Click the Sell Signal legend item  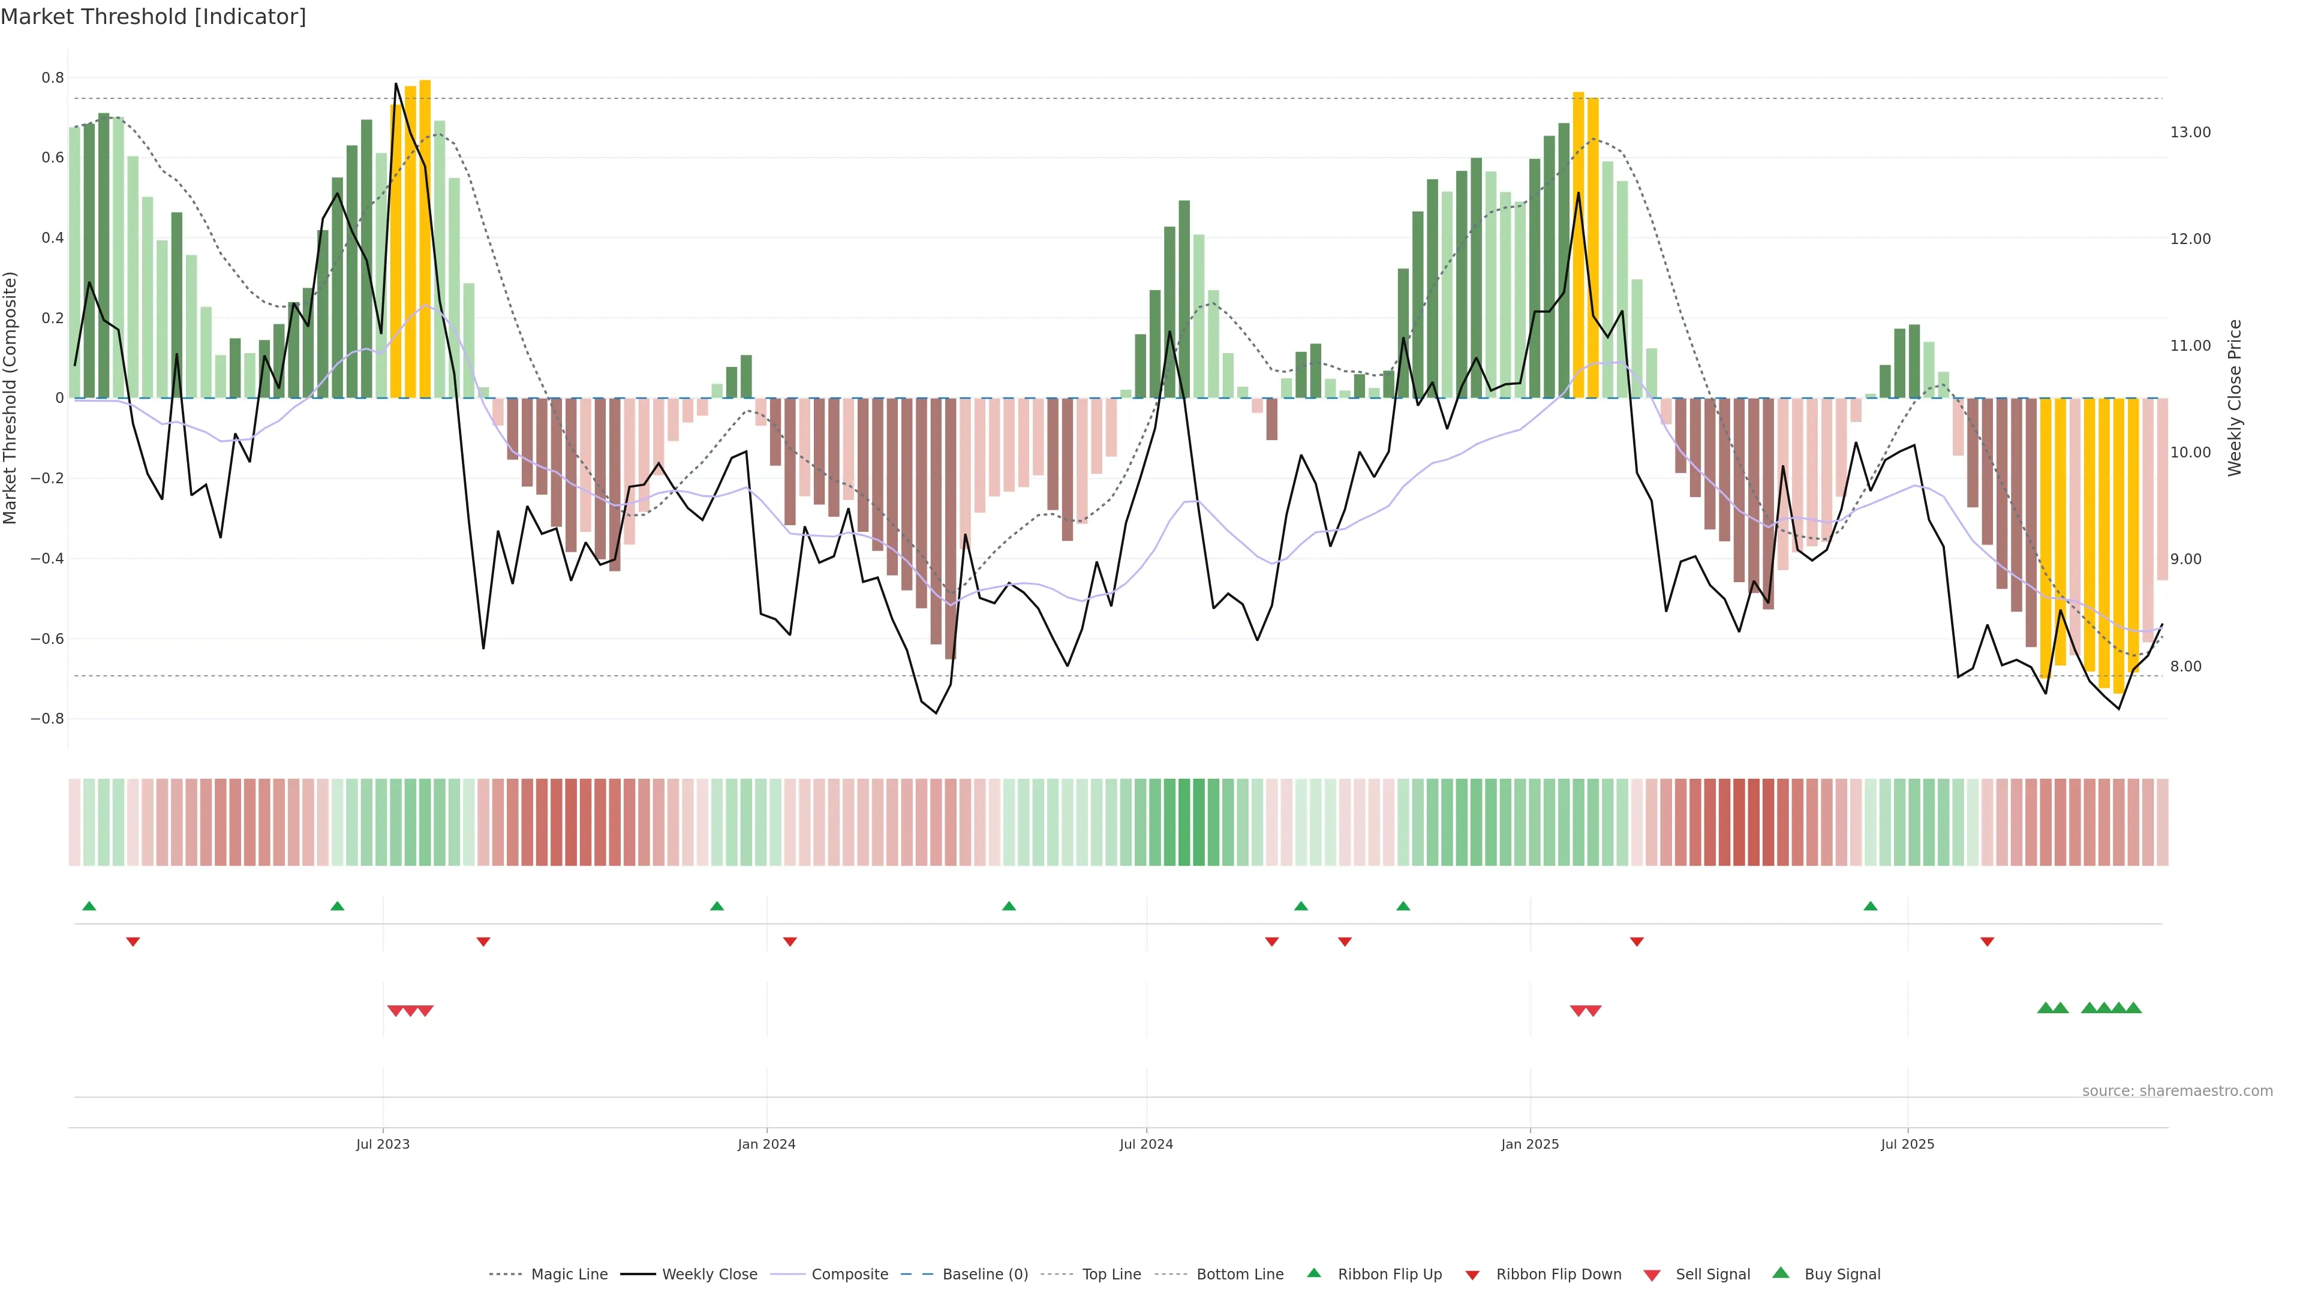click(1712, 1275)
